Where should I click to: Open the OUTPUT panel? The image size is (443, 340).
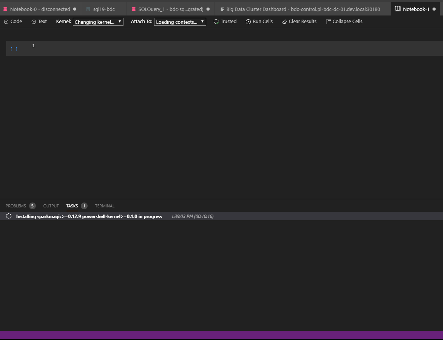[51, 206]
